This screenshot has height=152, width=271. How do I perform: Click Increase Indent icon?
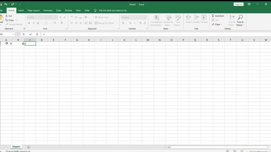90,23
